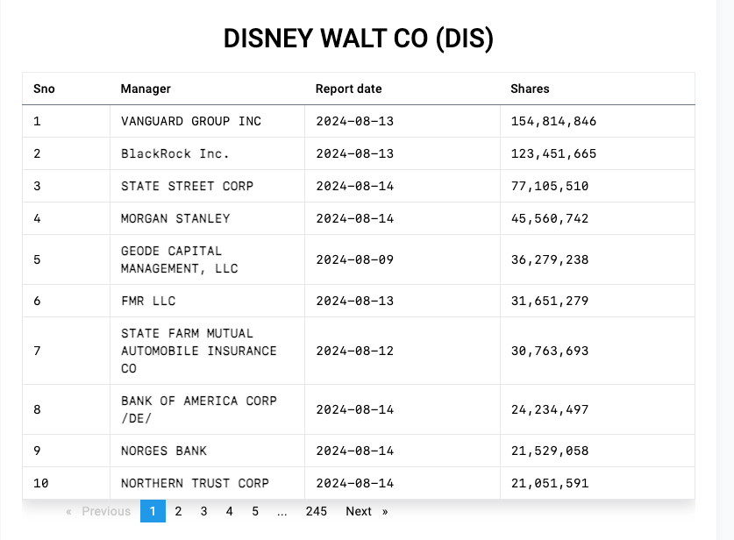734x540 pixels.
Task: Click the pagination ellipsis
Action: [281, 511]
